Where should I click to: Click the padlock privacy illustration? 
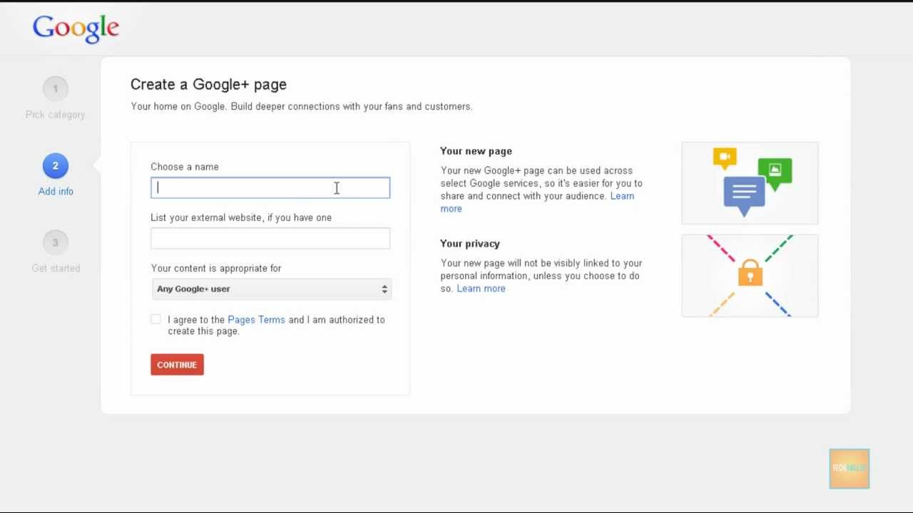[x=750, y=275]
